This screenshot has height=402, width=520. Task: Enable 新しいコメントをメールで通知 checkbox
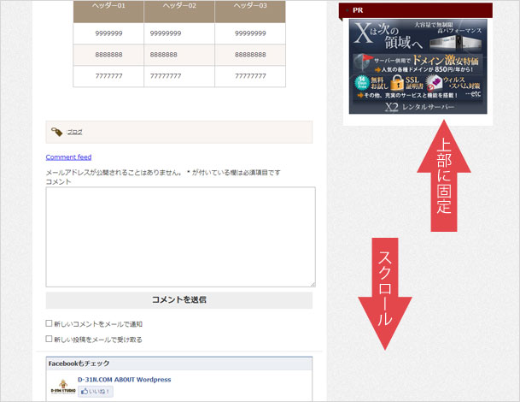coord(49,323)
